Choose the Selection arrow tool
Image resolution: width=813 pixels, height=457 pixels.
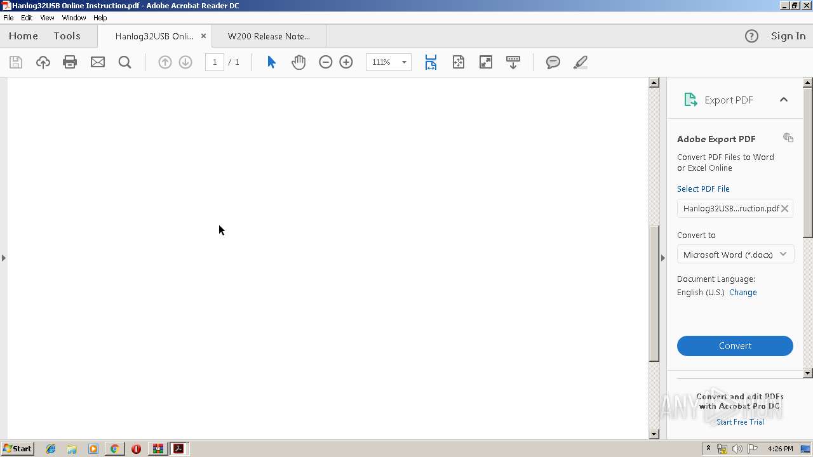[271, 62]
